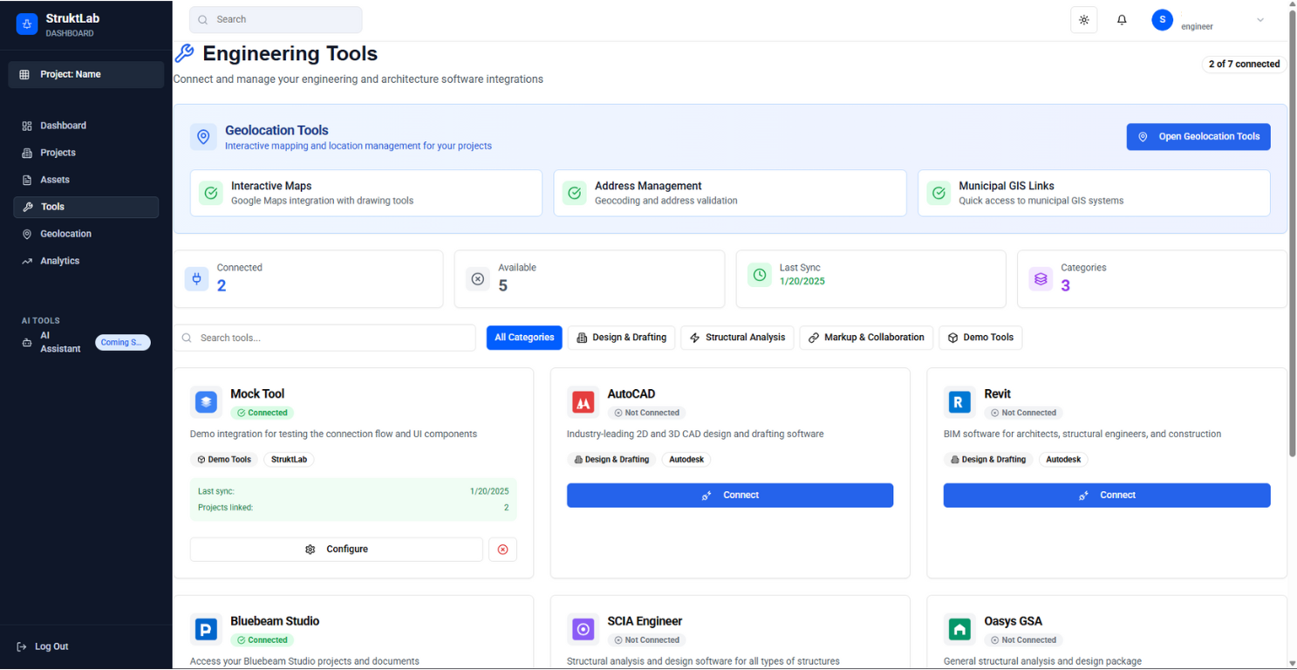
Task: Open notifications via the bell icon
Action: click(1122, 19)
